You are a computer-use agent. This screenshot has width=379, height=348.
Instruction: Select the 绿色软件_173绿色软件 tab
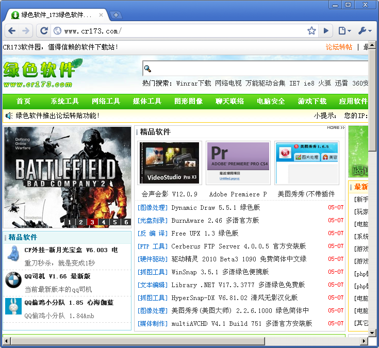coord(56,15)
